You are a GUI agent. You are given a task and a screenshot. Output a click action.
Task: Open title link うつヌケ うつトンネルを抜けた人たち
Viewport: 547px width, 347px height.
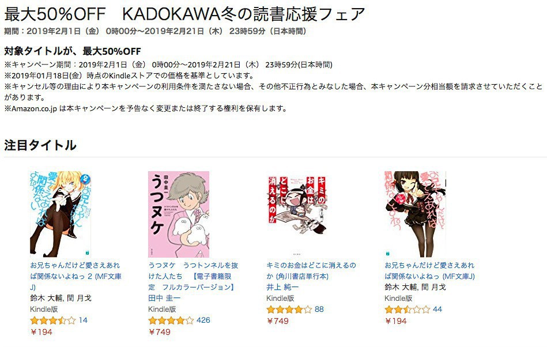click(193, 276)
